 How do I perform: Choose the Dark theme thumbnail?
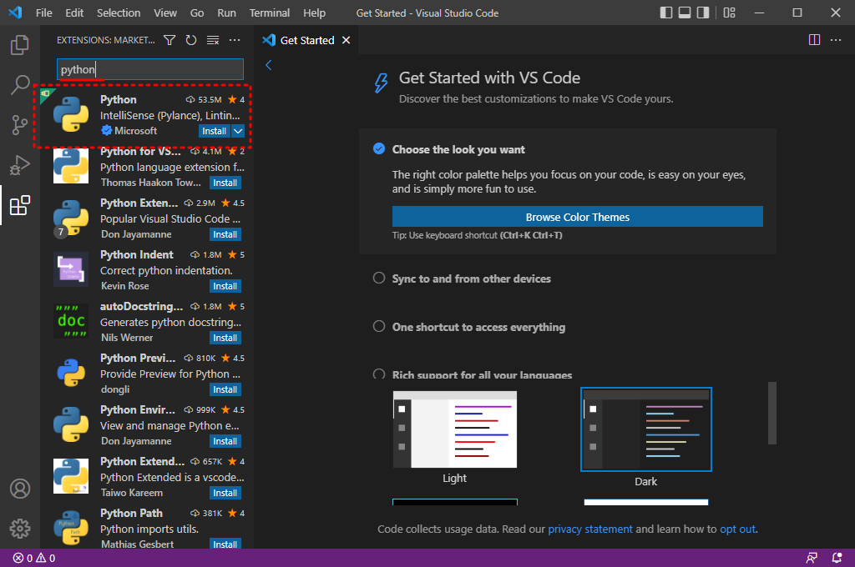coord(646,429)
